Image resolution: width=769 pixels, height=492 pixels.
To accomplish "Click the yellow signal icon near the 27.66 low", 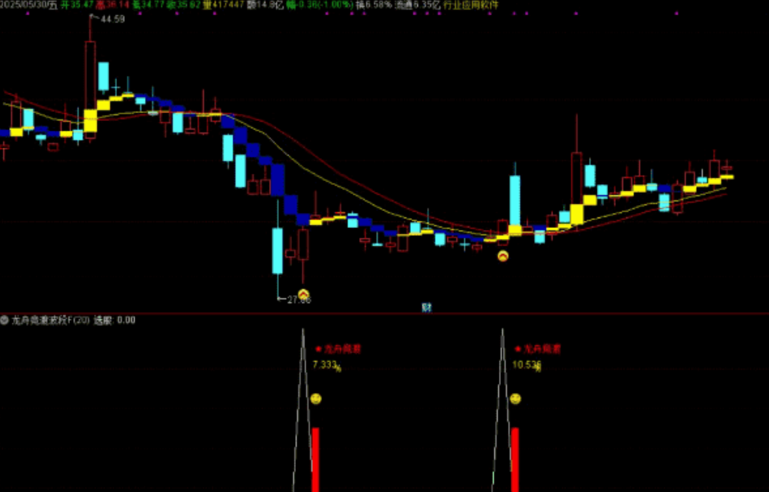I will pos(304,294).
